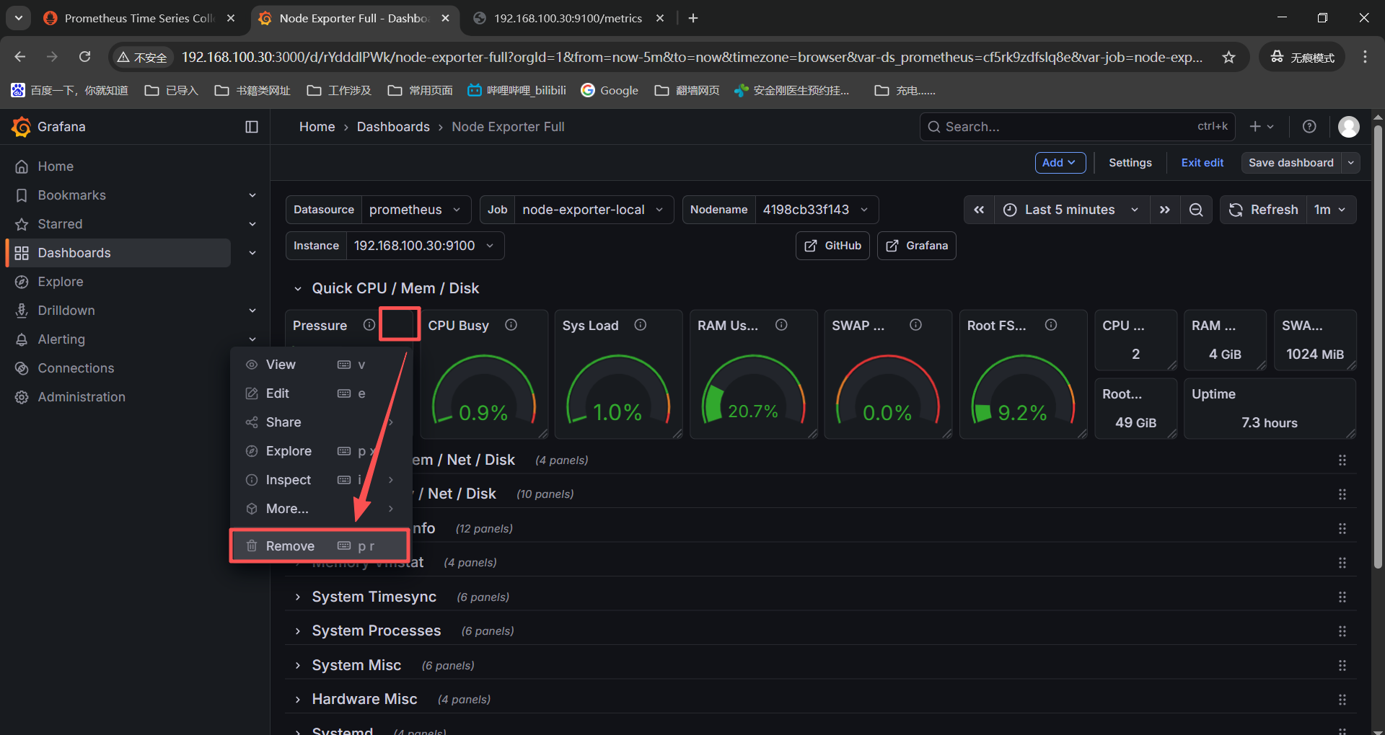The width and height of the screenshot is (1385, 735).
Task: Grab drag handle of Hardware Misc row
Action: coord(1342,700)
